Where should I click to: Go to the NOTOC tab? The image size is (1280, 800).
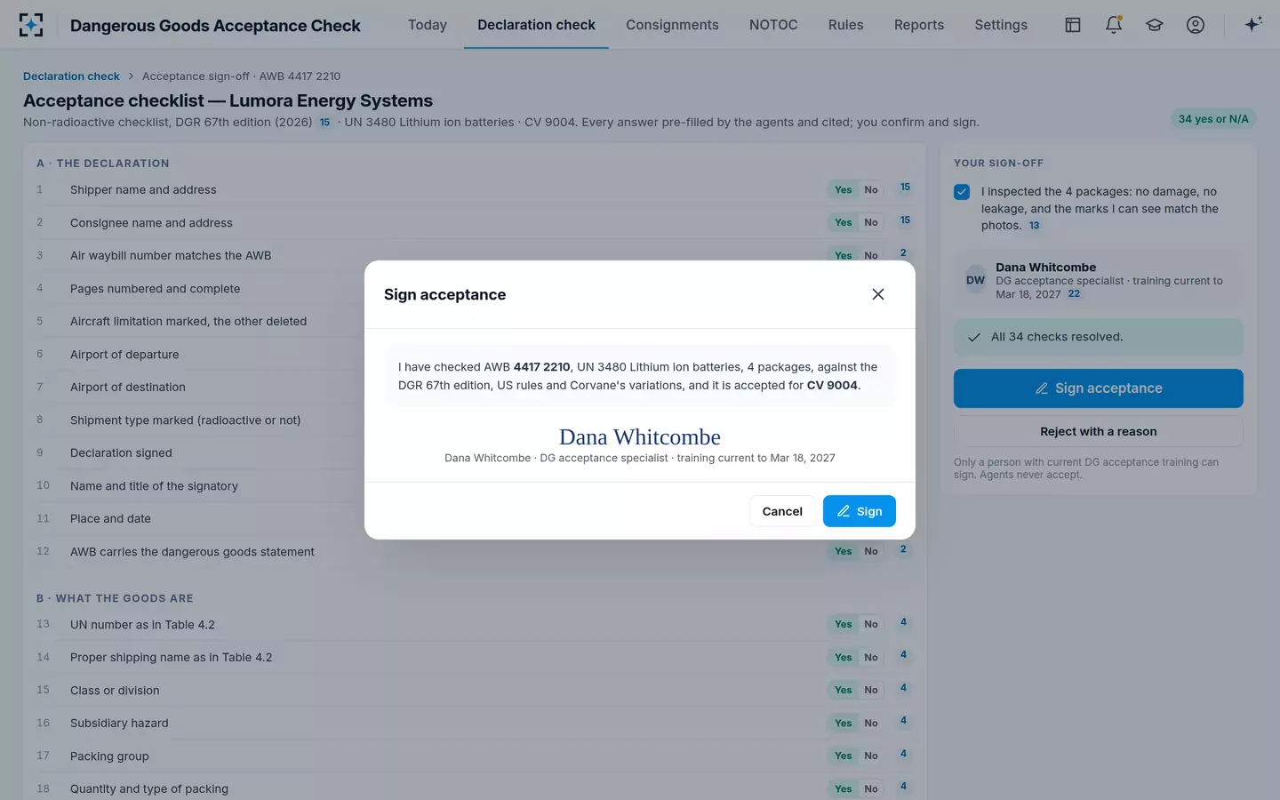pyautogui.click(x=773, y=25)
